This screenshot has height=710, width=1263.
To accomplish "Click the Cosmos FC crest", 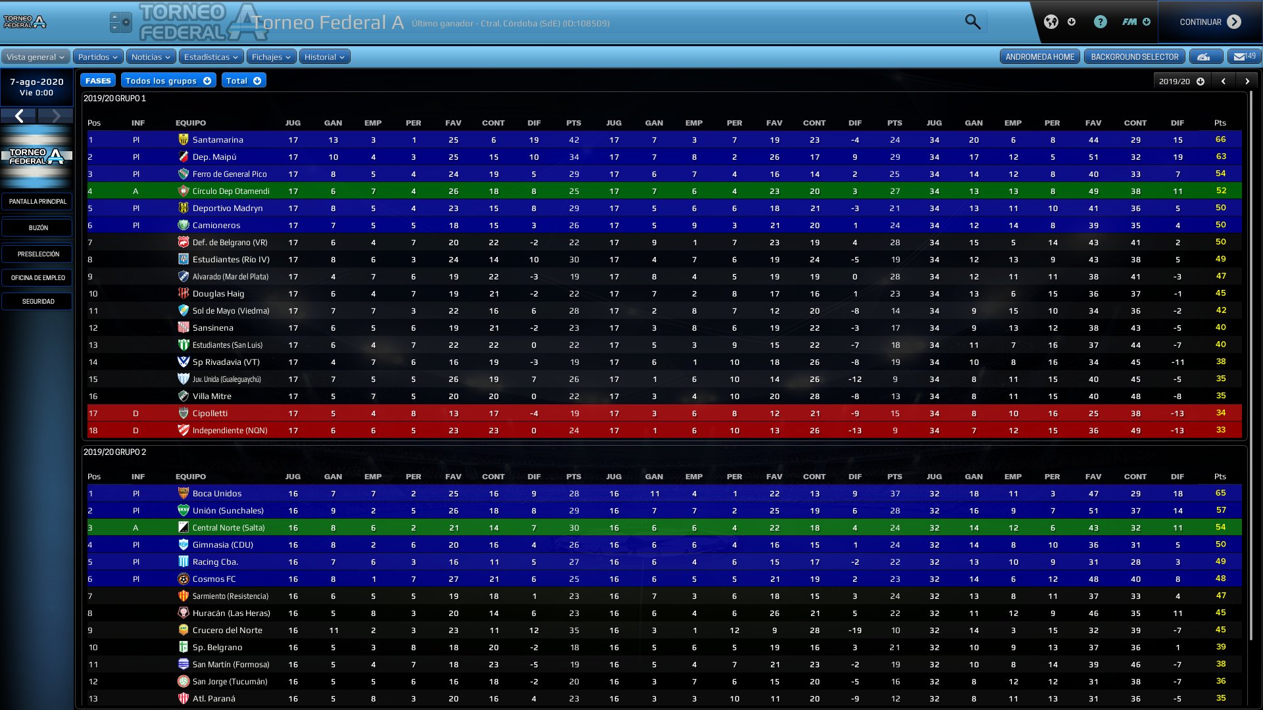I will point(184,579).
